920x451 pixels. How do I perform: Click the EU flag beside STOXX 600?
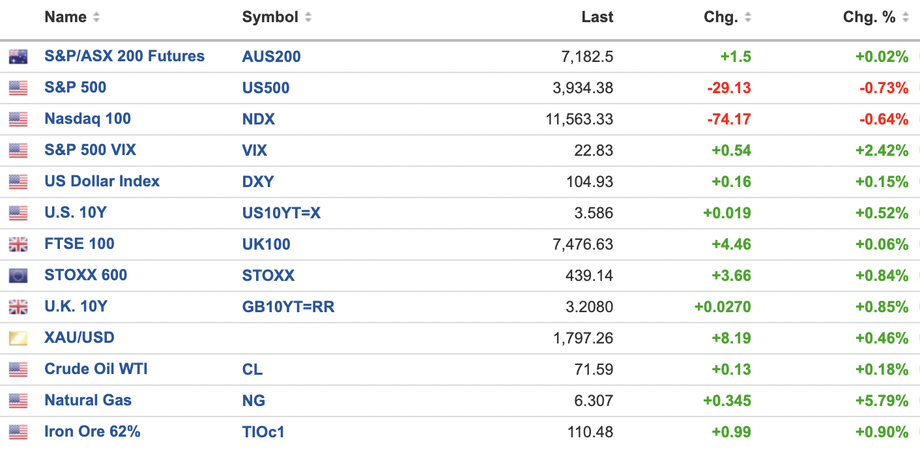[x=18, y=276]
